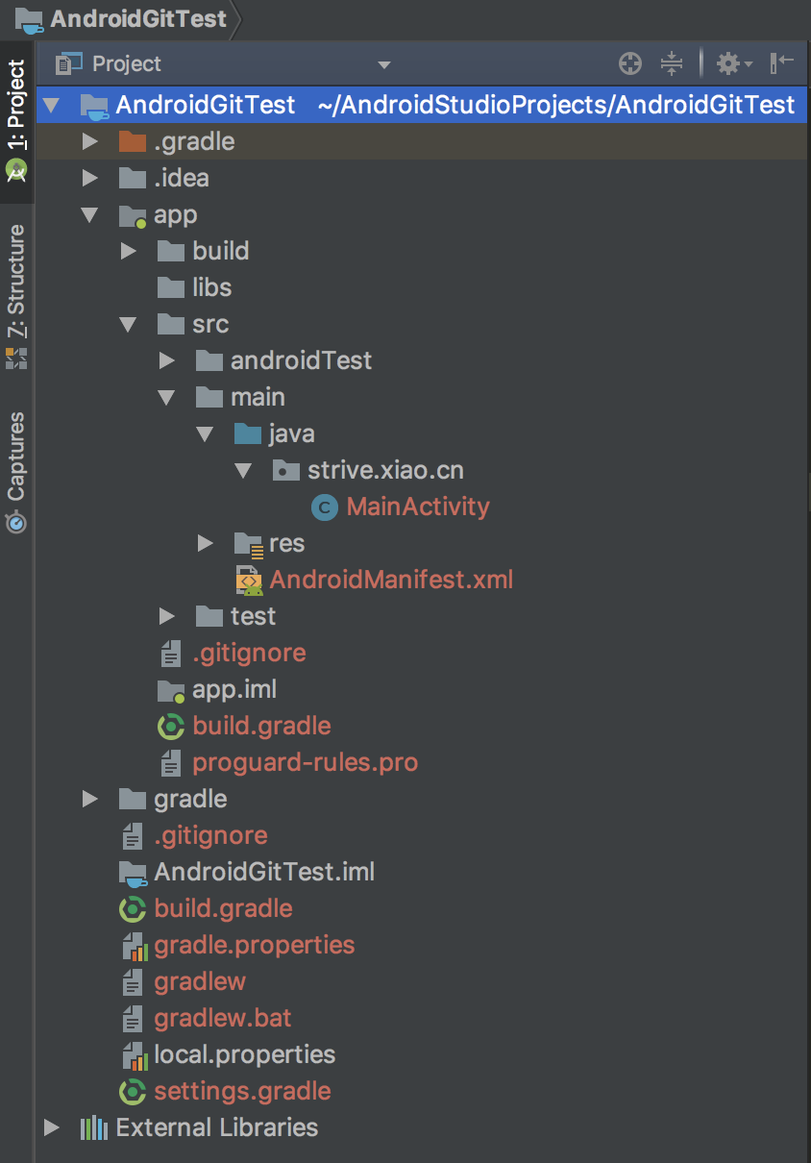Screen dimensions: 811x1163
Task: Click the app.iml file icon
Action: 170,690
